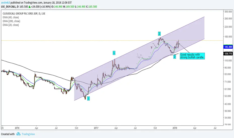Click the 180.000 price axis label
Viewport: 234px width, 138px height.
[228, 37]
